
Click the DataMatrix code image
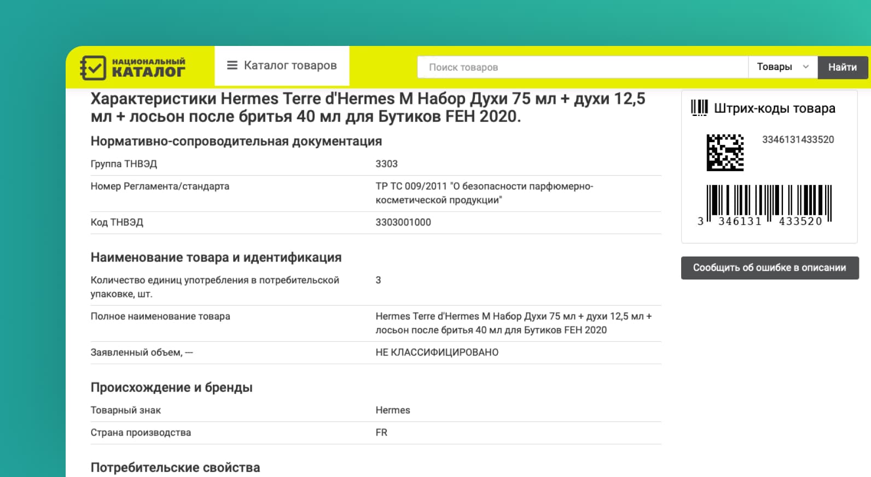(725, 152)
